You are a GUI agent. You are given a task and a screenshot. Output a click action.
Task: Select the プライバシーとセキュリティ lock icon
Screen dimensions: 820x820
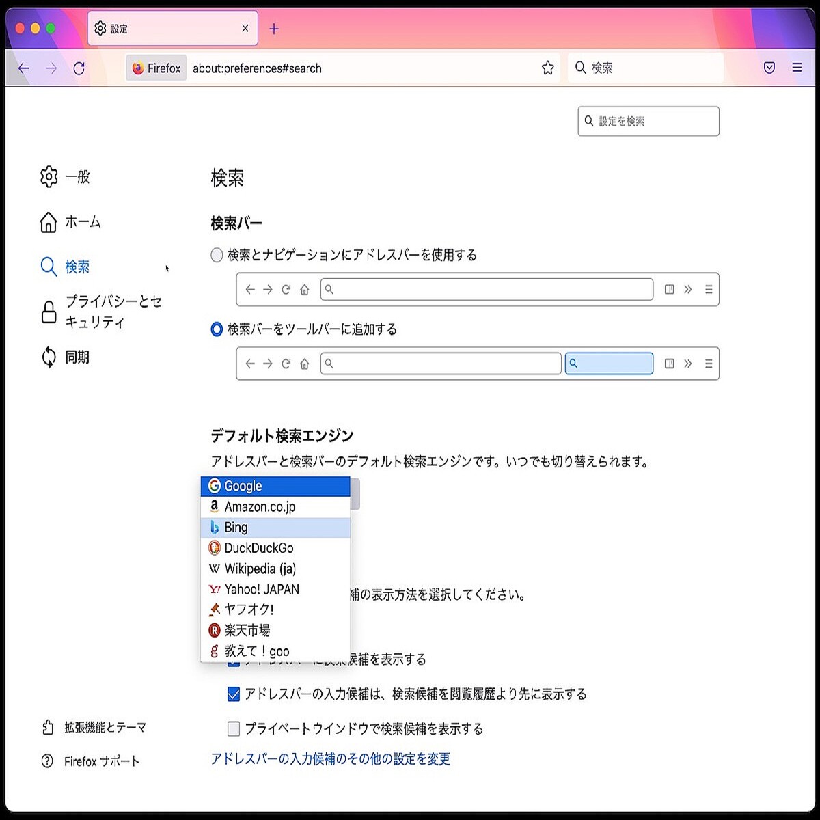pos(48,312)
